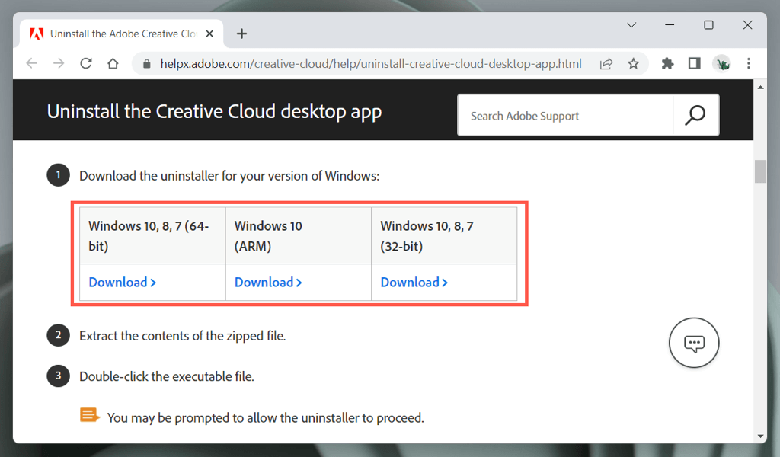Open the Extensions puzzle icon

coord(667,64)
